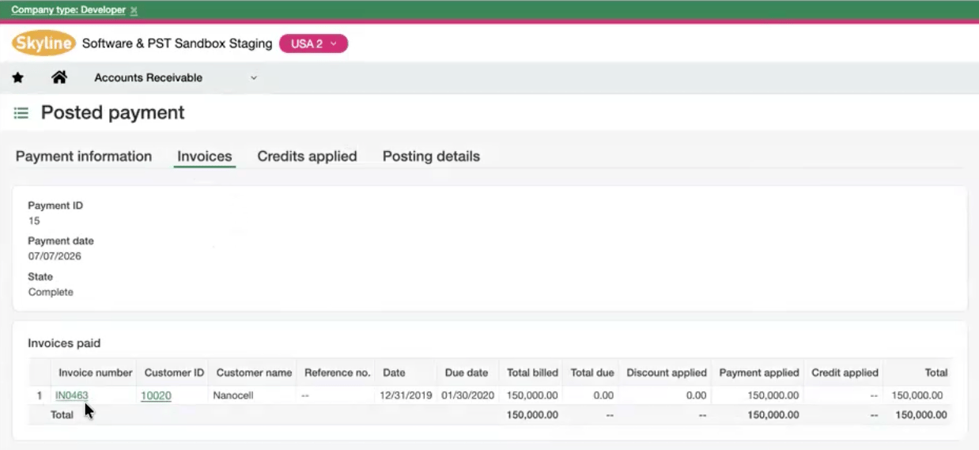Click the Total row label

tap(62, 415)
